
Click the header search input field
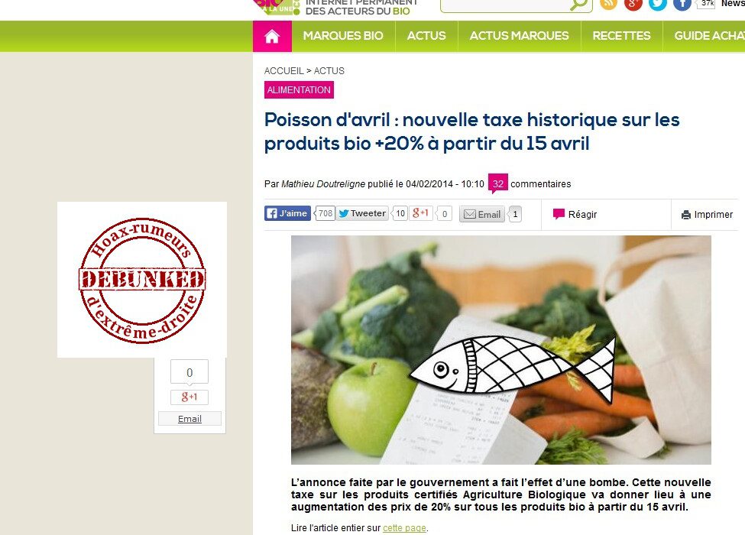[505, 5]
